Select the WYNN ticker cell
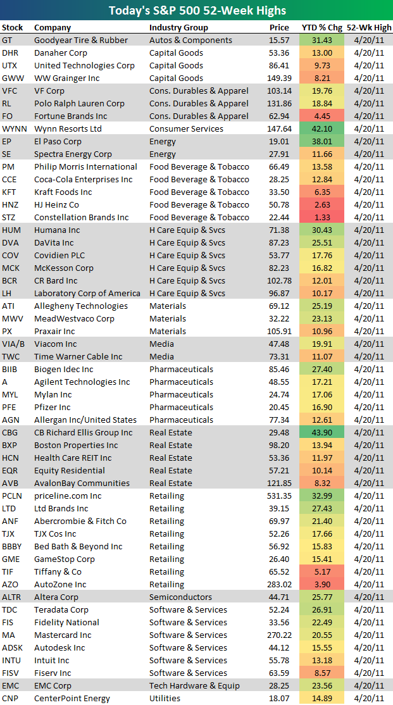Image resolution: width=393 pixels, height=705 pixels. pyautogui.click(x=14, y=128)
